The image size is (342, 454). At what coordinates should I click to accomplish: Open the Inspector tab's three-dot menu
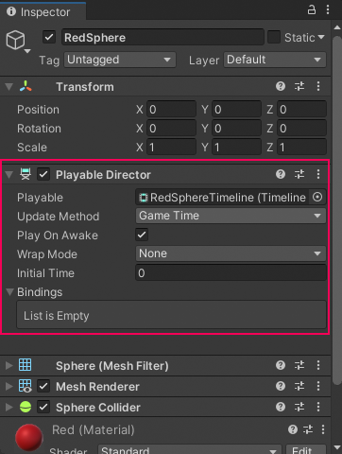coord(328,9)
